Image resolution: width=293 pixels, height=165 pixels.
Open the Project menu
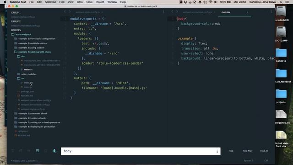(x=100, y=2)
